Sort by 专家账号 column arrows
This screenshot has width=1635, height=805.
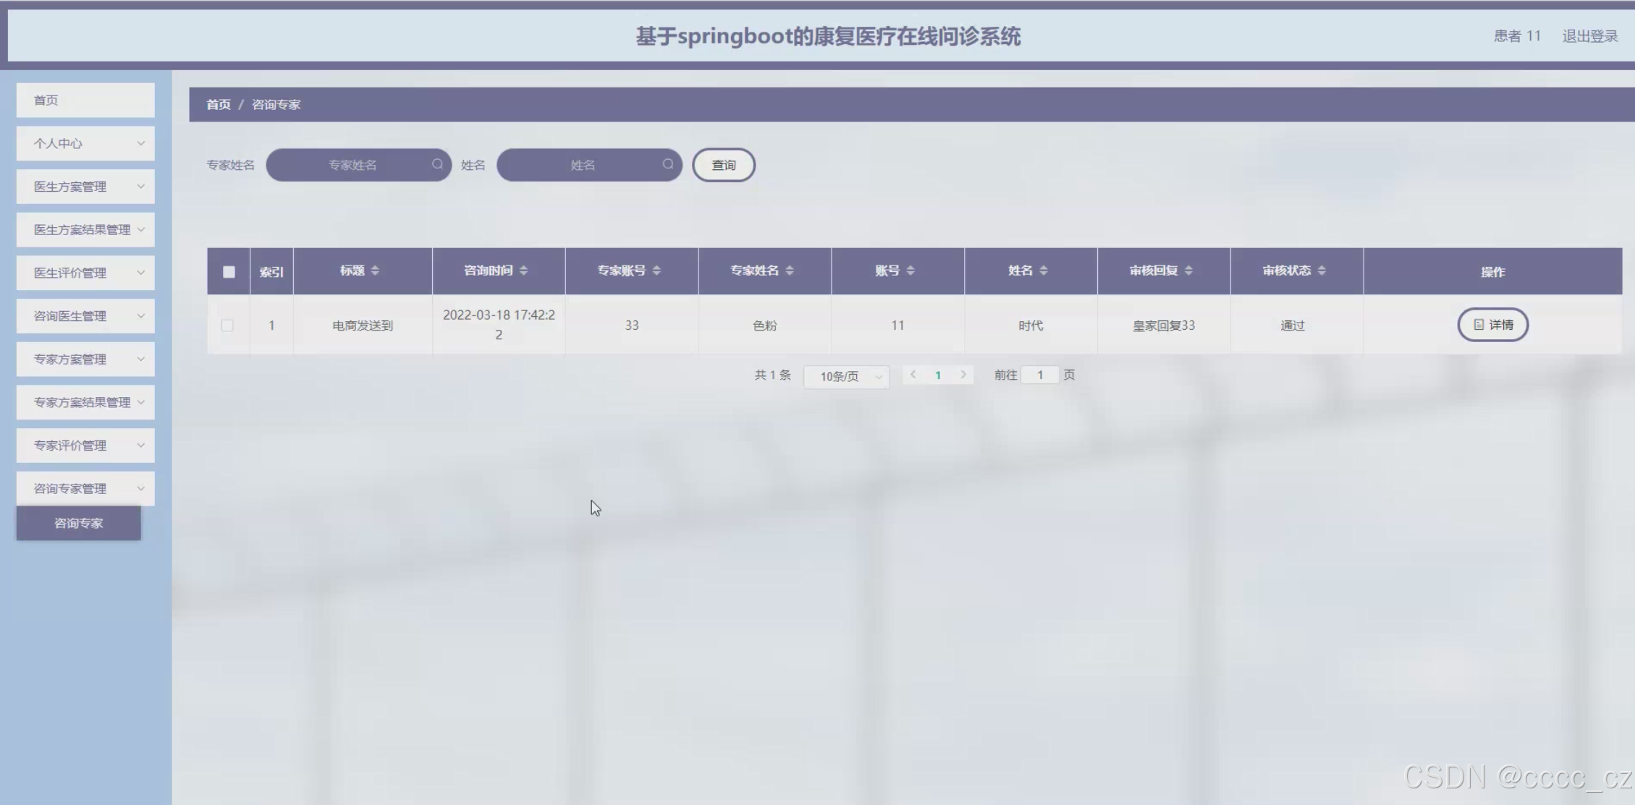point(656,271)
